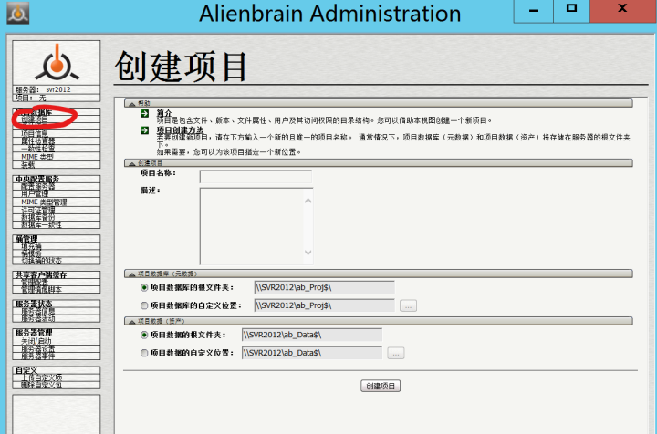Click the 项目数据库的自定义位置 path field
Image resolution: width=657 pixels, height=434 pixels.
[x=324, y=305]
